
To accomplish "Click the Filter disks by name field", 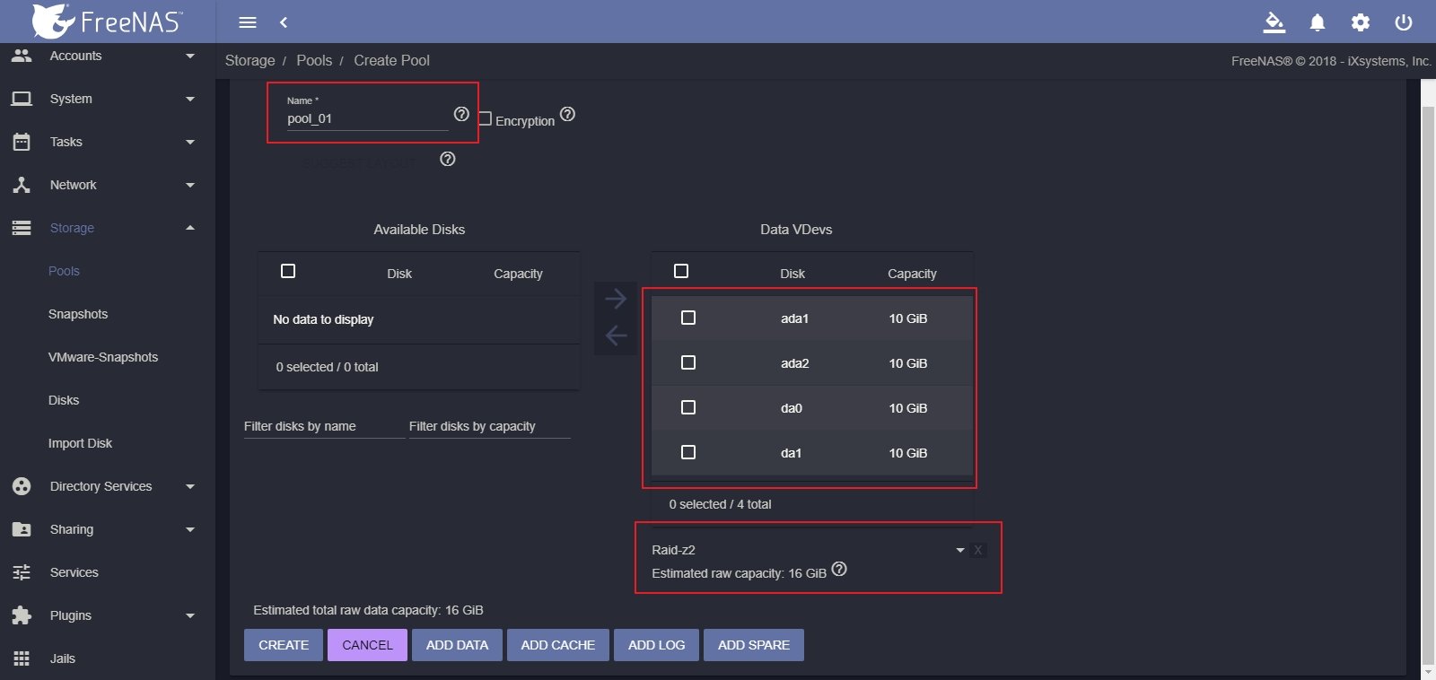I will pyautogui.click(x=323, y=426).
